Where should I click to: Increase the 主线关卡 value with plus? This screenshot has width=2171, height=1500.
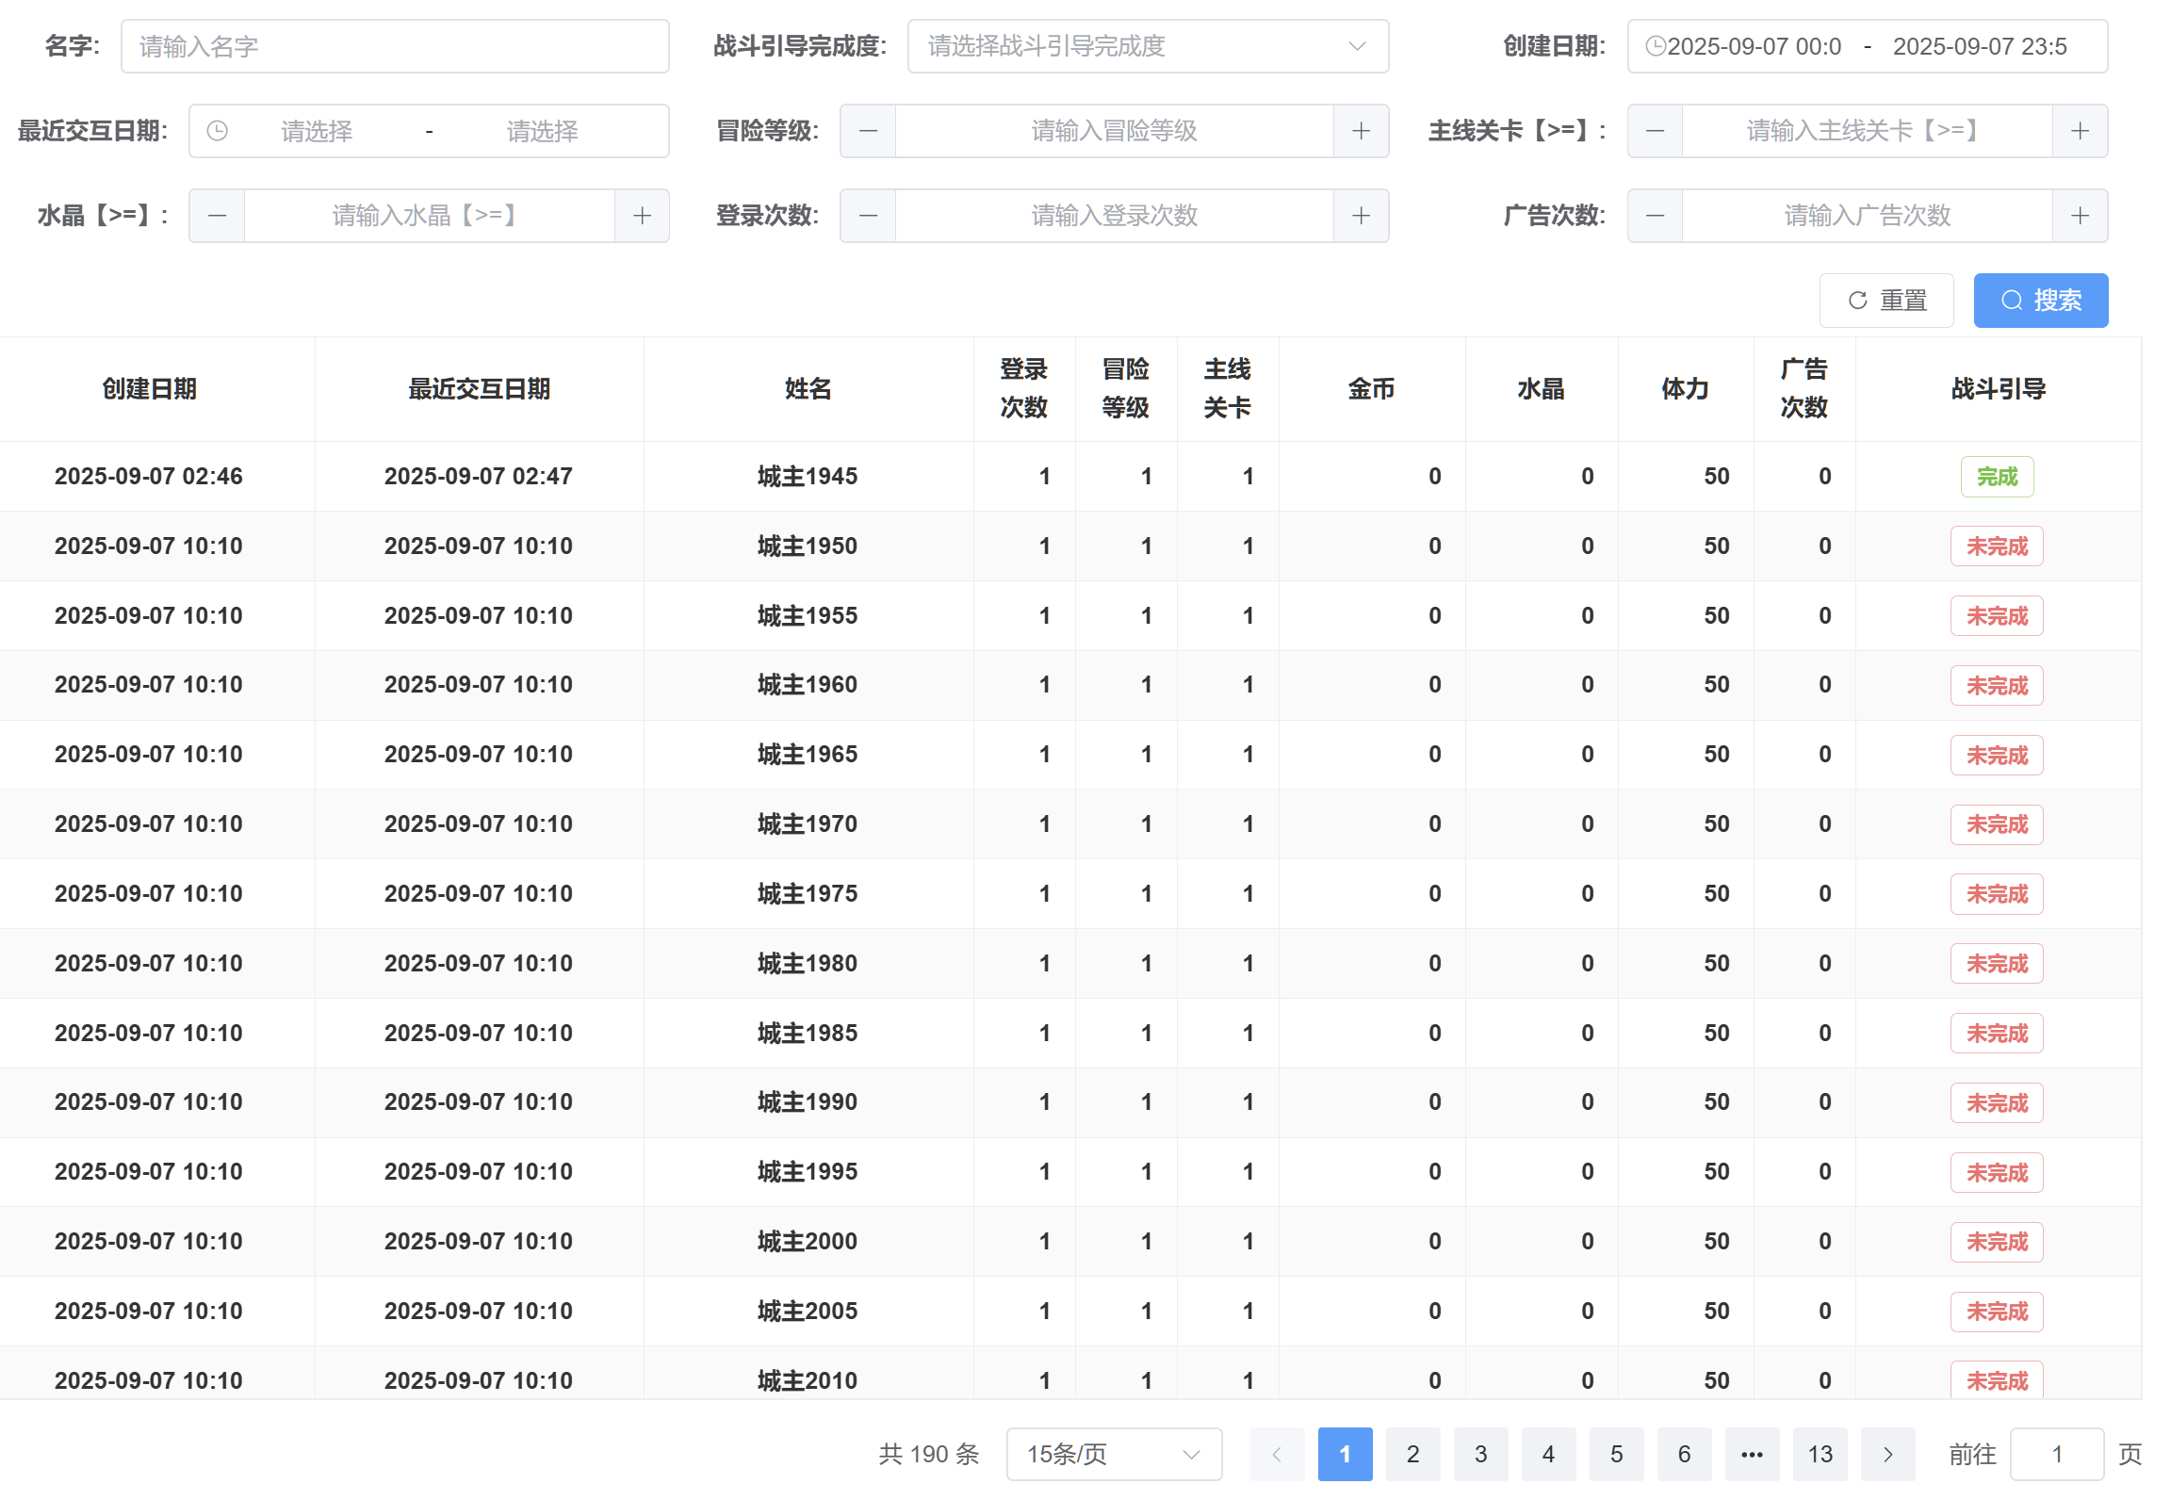pyautogui.click(x=2080, y=131)
